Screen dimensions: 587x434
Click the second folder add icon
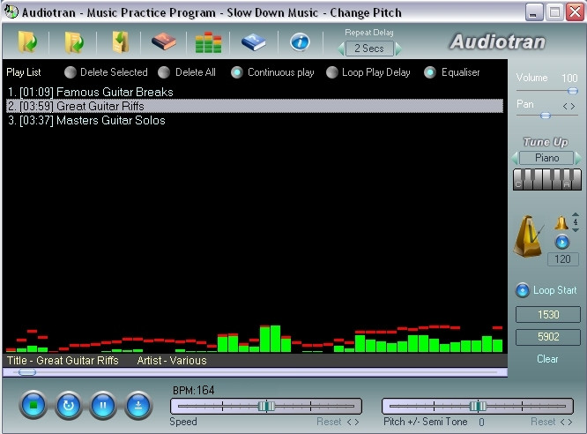tap(74, 42)
